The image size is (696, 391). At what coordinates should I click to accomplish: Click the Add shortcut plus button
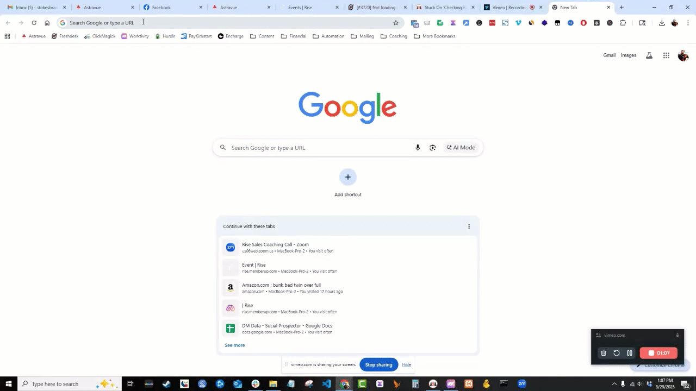[x=348, y=177]
